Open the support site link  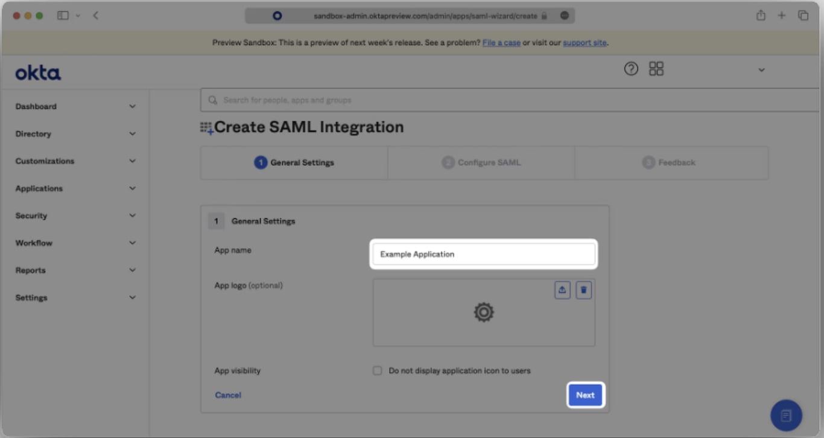[x=585, y=43]
